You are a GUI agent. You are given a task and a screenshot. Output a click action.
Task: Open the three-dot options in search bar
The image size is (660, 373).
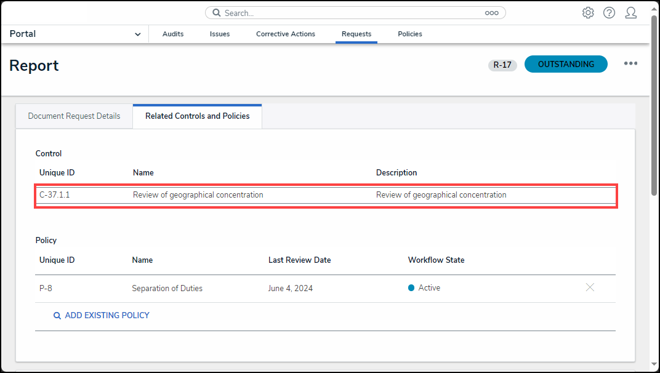[491, 13]
